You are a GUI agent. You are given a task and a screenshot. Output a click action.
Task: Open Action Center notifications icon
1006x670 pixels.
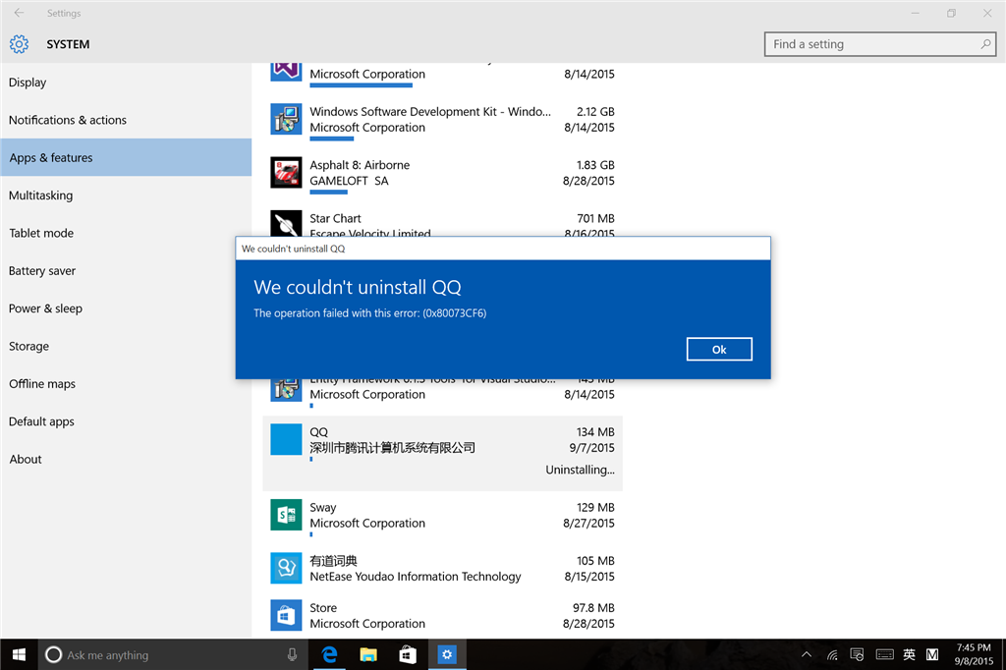coord(857,654)
